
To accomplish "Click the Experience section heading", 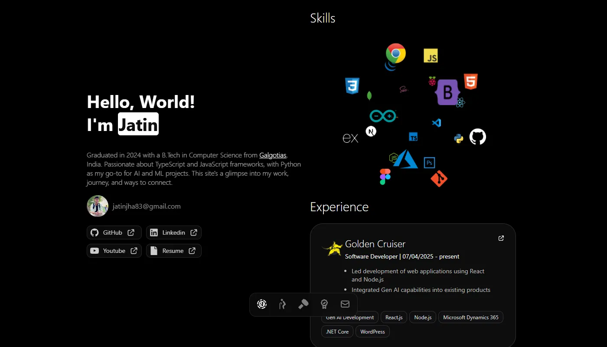I will coord(339,207).
